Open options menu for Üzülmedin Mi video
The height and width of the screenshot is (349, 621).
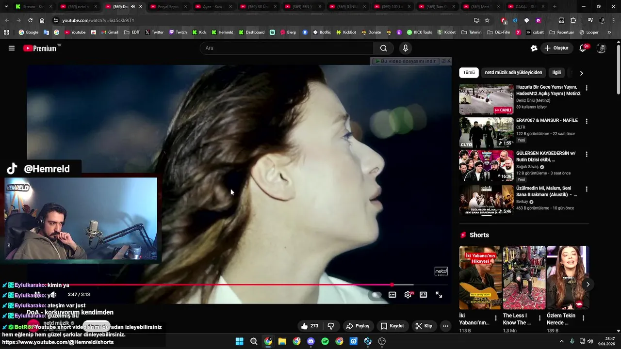coord(587,189)
